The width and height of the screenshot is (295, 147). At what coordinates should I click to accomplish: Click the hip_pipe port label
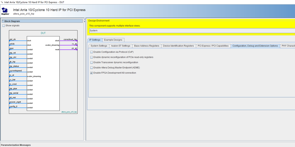pos(13,88)
